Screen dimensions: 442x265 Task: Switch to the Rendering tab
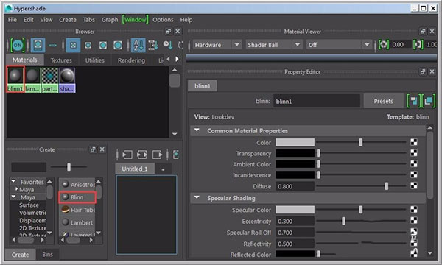coord(131,60)
